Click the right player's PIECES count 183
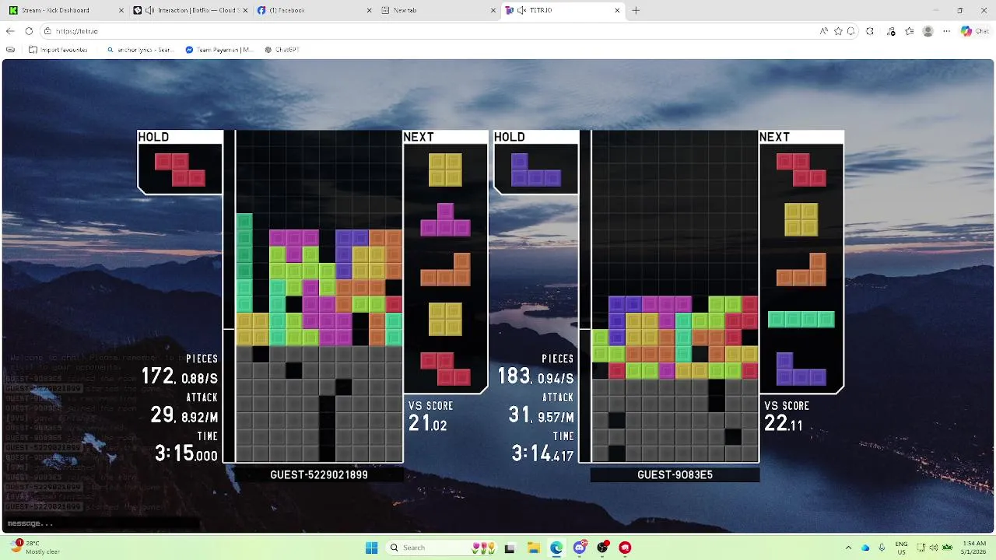The image size is (996, 560). 514,377
